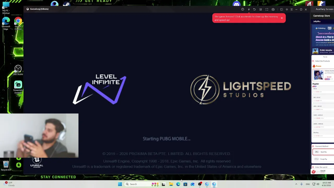Switch to the active Gameloop taskbar icon
The image size is (334, 188).
[214, 184]
